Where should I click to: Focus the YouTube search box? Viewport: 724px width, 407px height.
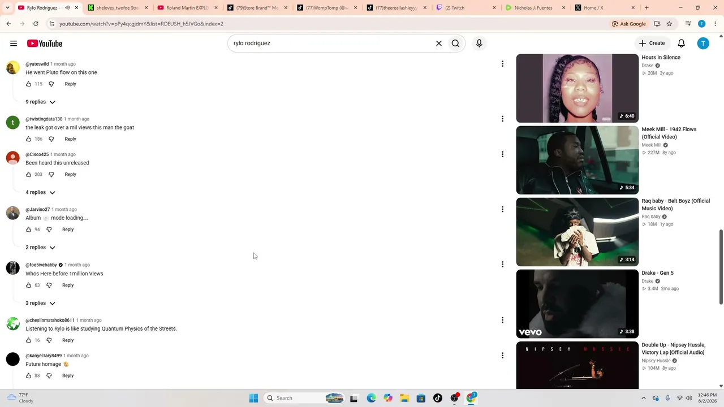pyautogui.click(x=331, y=43)
